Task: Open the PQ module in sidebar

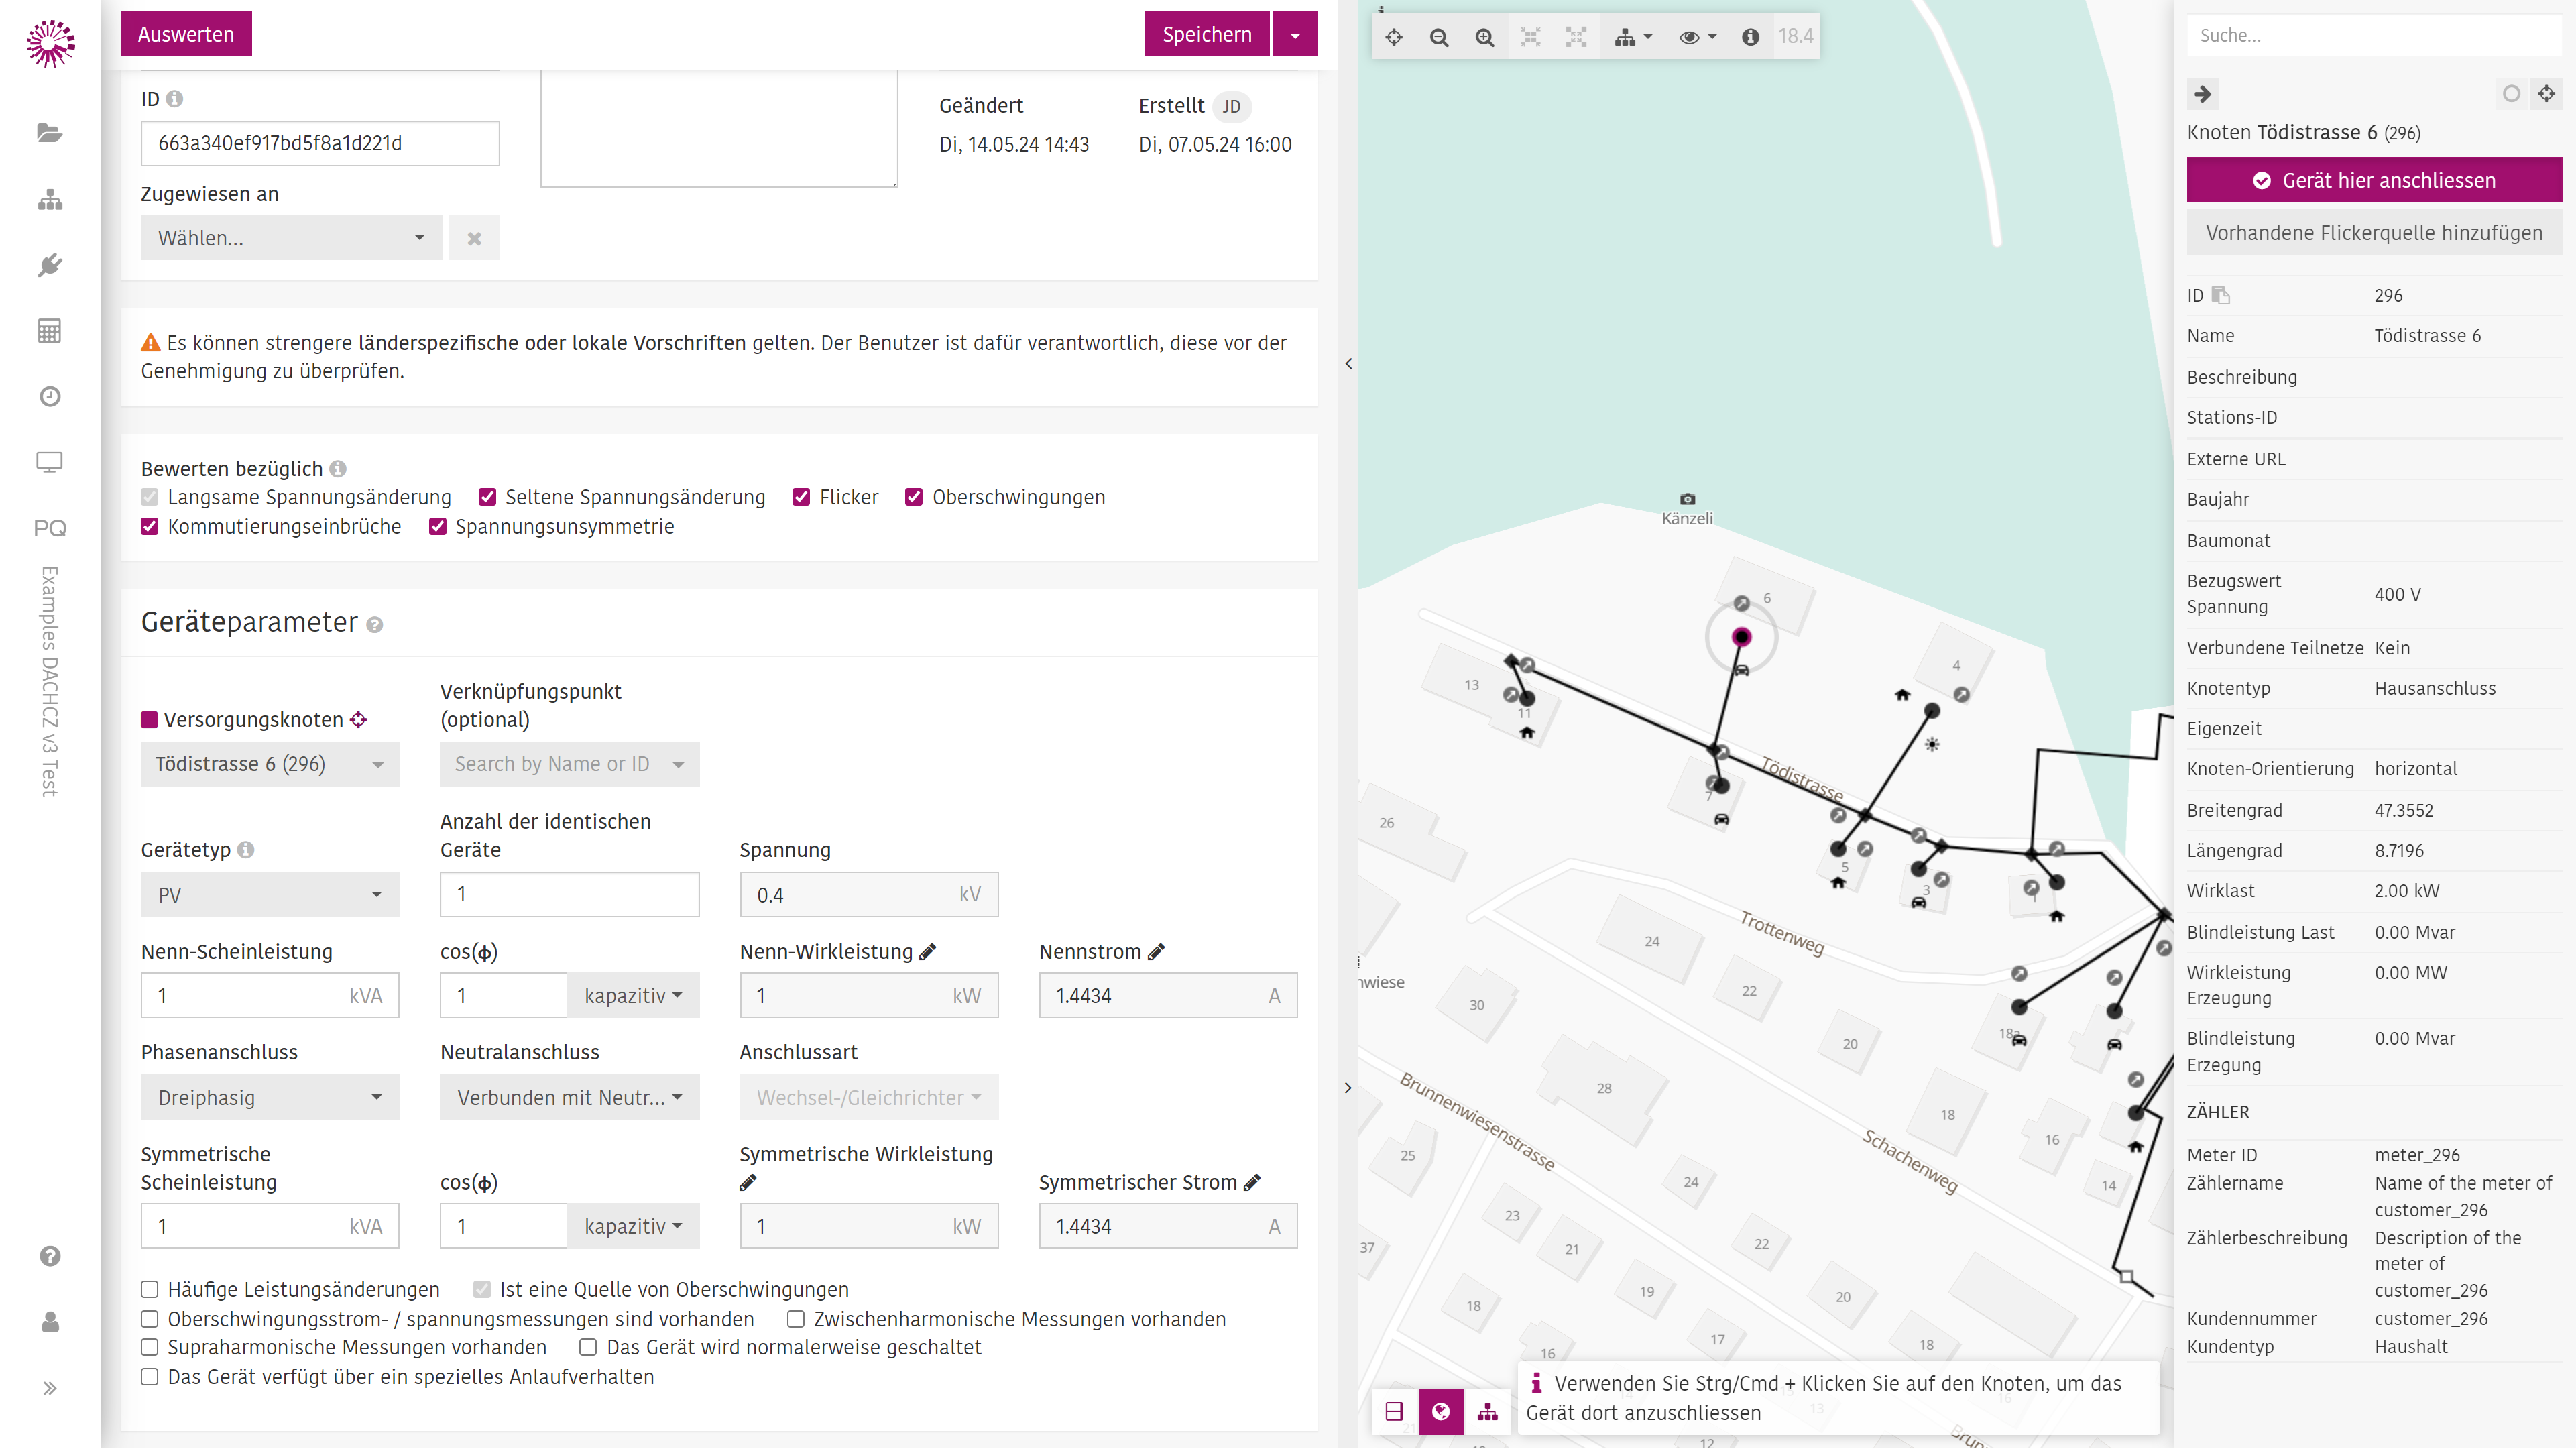Action: point(49,528)
